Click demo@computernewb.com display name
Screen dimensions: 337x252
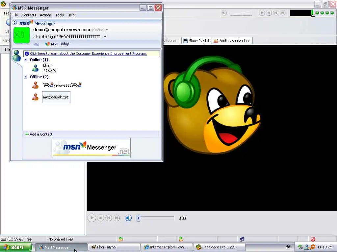62,30
